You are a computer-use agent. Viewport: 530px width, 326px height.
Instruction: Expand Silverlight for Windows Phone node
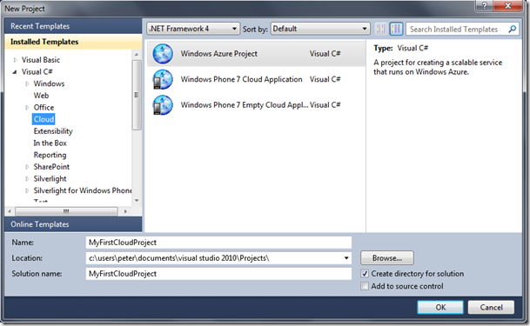27,190
